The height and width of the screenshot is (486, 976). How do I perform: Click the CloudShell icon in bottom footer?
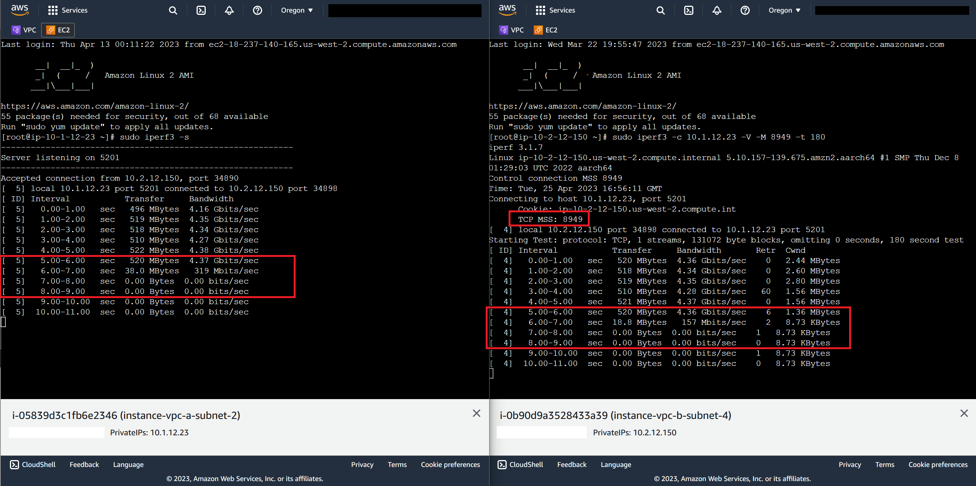32,464
